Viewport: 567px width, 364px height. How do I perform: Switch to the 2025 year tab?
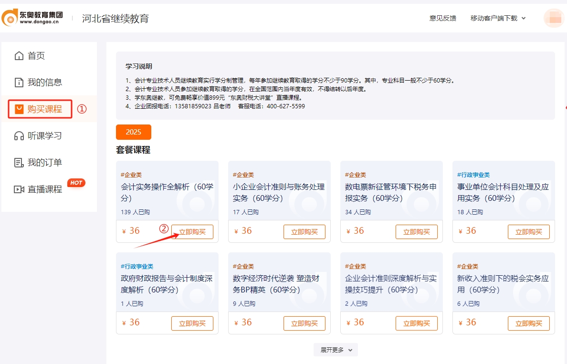click(x=133, y=132)
